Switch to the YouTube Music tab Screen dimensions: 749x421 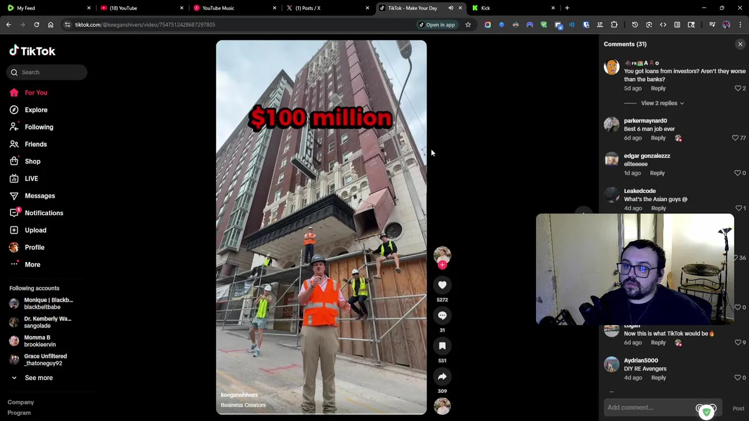(x=235, y=8)
